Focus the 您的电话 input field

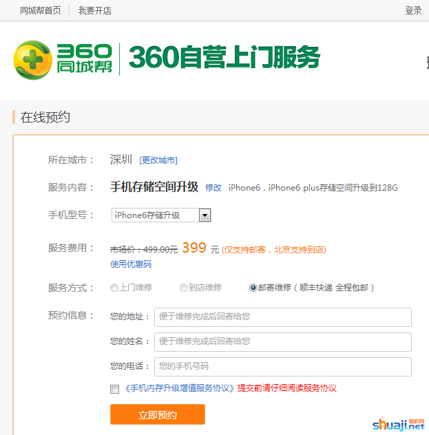point(283,367)
